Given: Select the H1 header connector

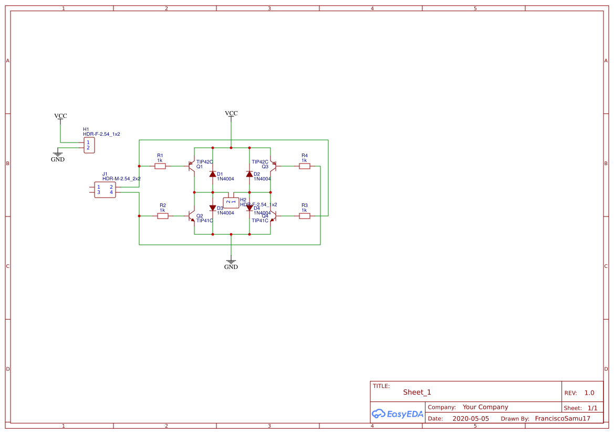Looking at the screenshot, I should pos(89,145).
